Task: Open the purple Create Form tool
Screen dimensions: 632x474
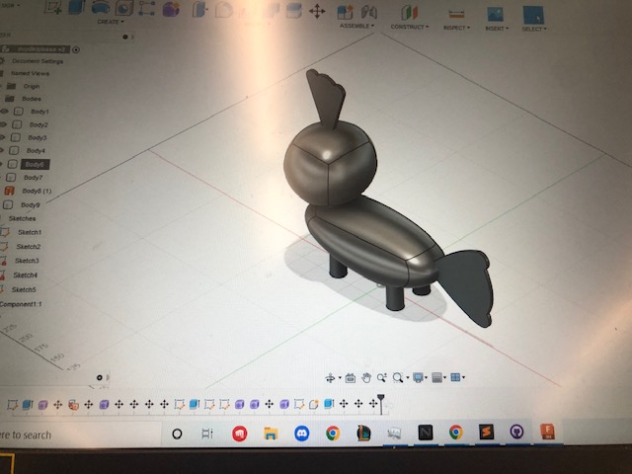Action: click(x=171, y=9)
